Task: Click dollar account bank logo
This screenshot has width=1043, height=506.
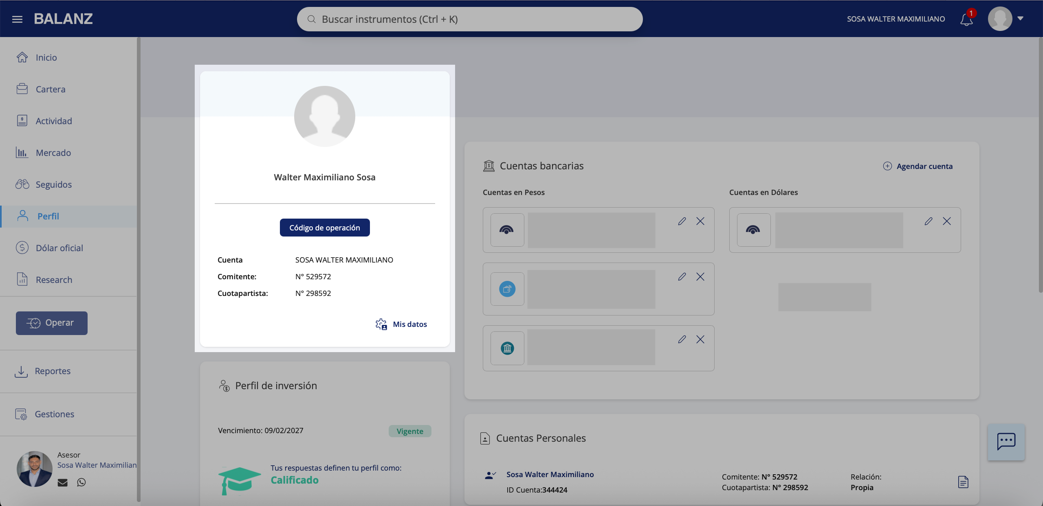Action: click(x=754, y=230)
